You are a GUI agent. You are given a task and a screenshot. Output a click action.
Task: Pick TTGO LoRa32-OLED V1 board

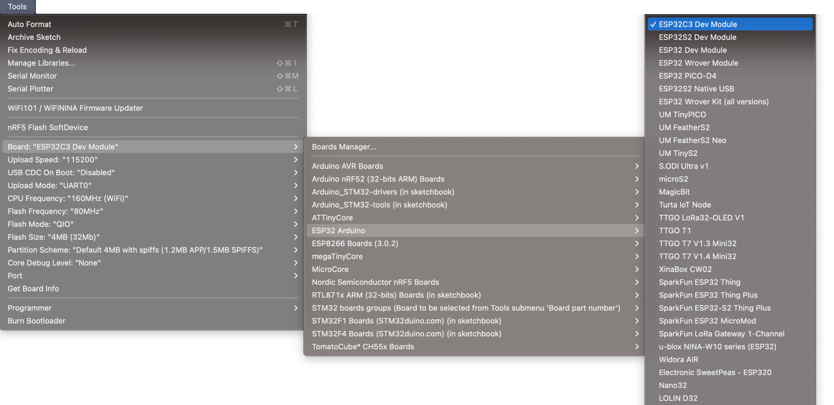(x=701, y=218)
